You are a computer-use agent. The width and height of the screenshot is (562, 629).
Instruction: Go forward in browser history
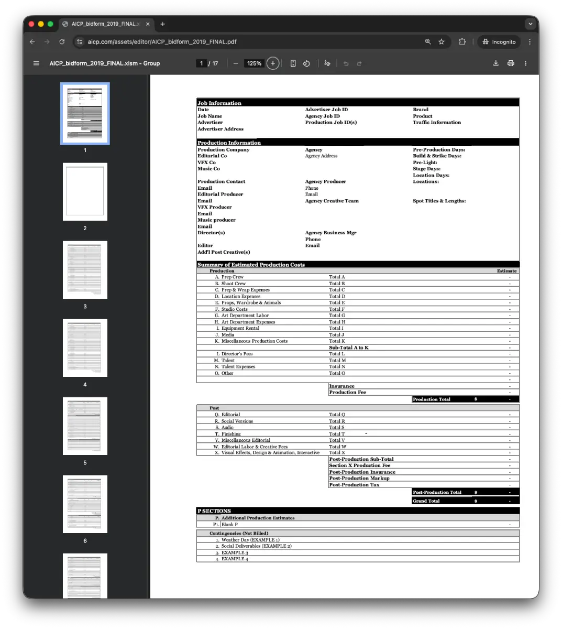pos(47,42)
